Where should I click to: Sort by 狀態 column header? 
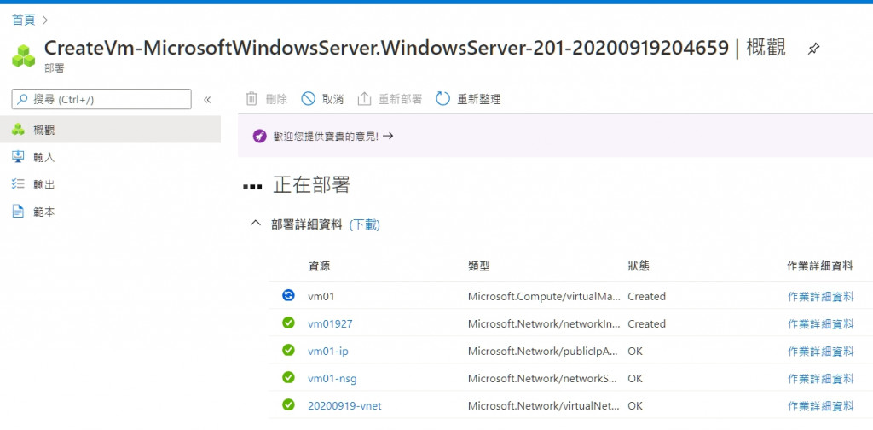pos(639,266)
